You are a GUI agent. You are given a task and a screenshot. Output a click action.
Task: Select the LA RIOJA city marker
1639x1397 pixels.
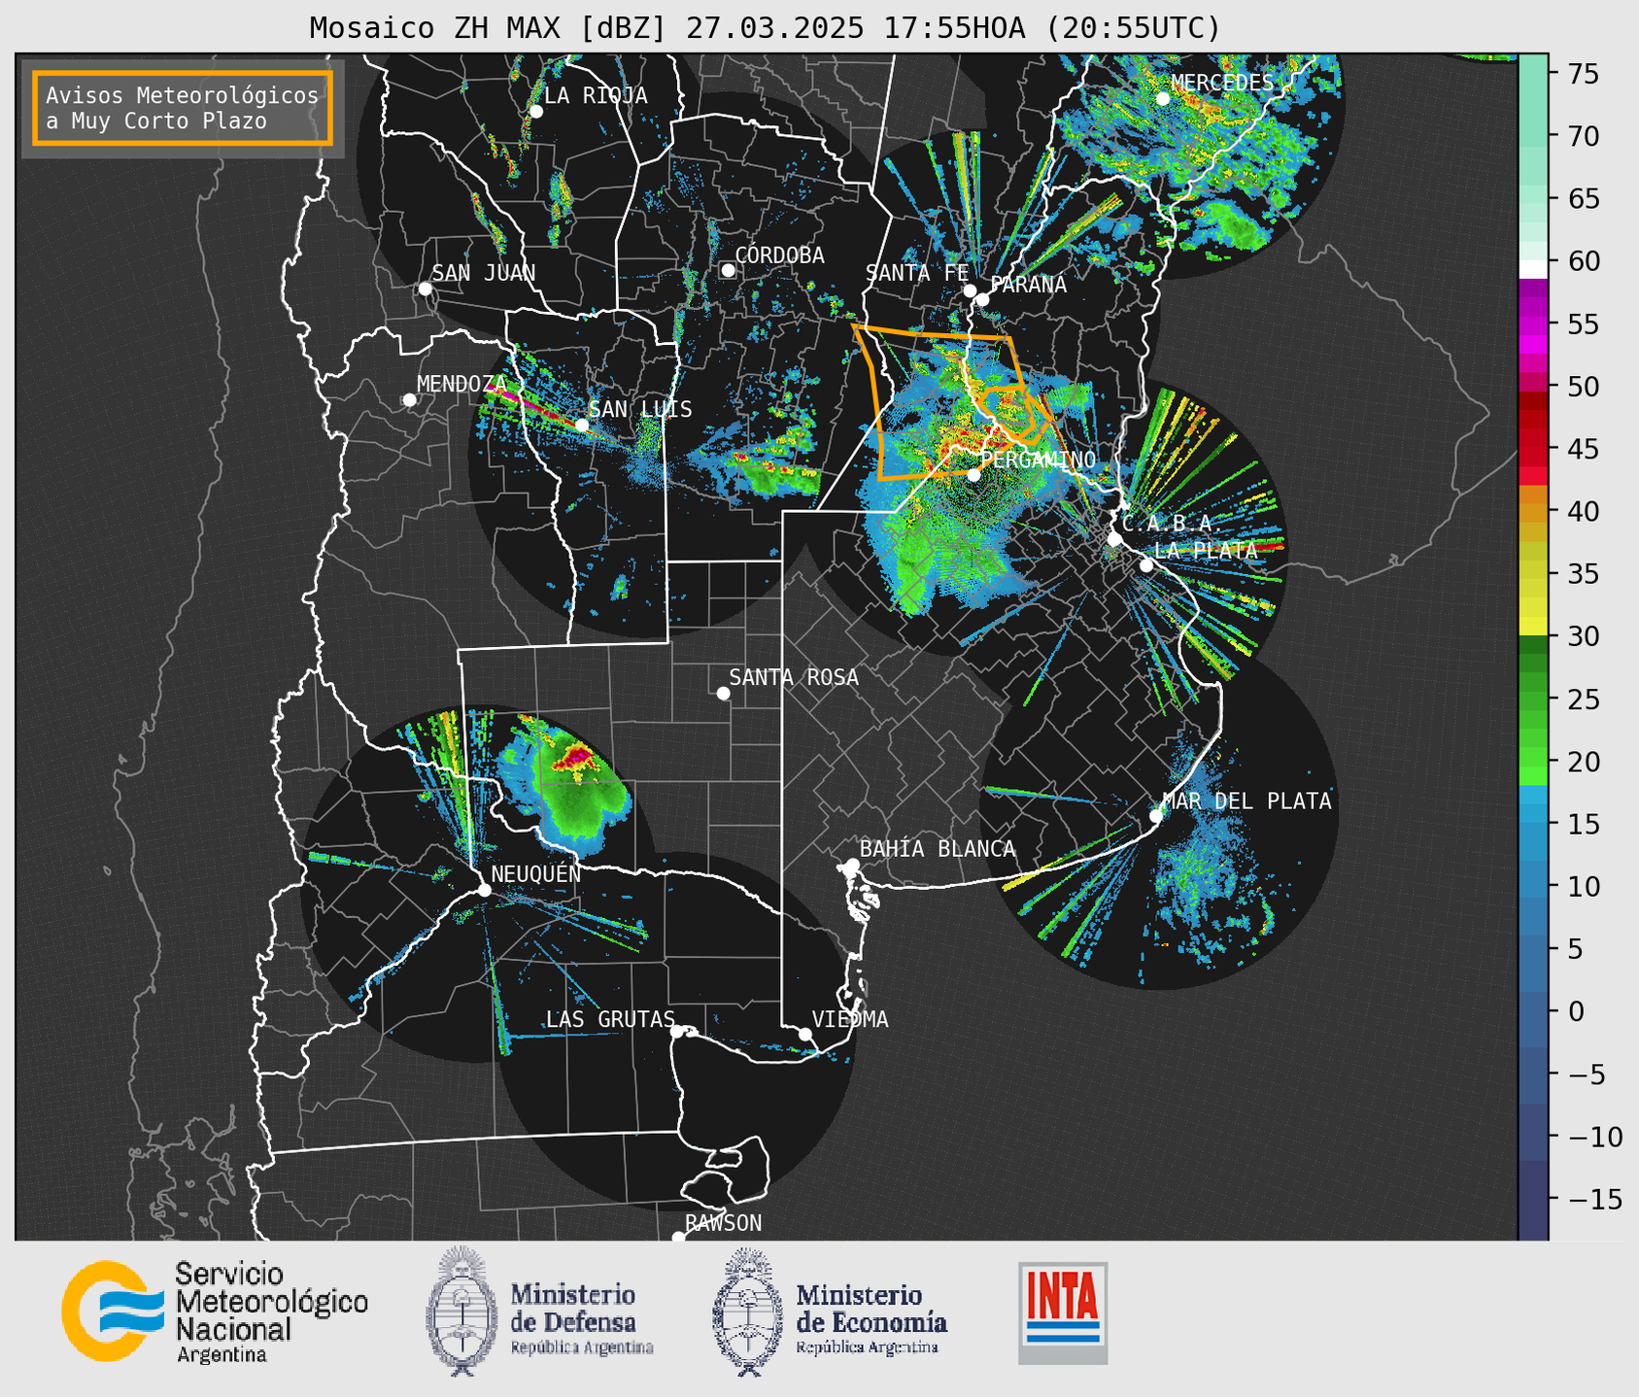[x=535, y=112]
